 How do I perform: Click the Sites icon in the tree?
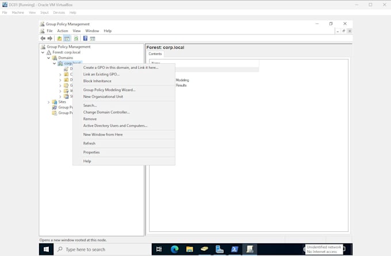pos(55,102)
